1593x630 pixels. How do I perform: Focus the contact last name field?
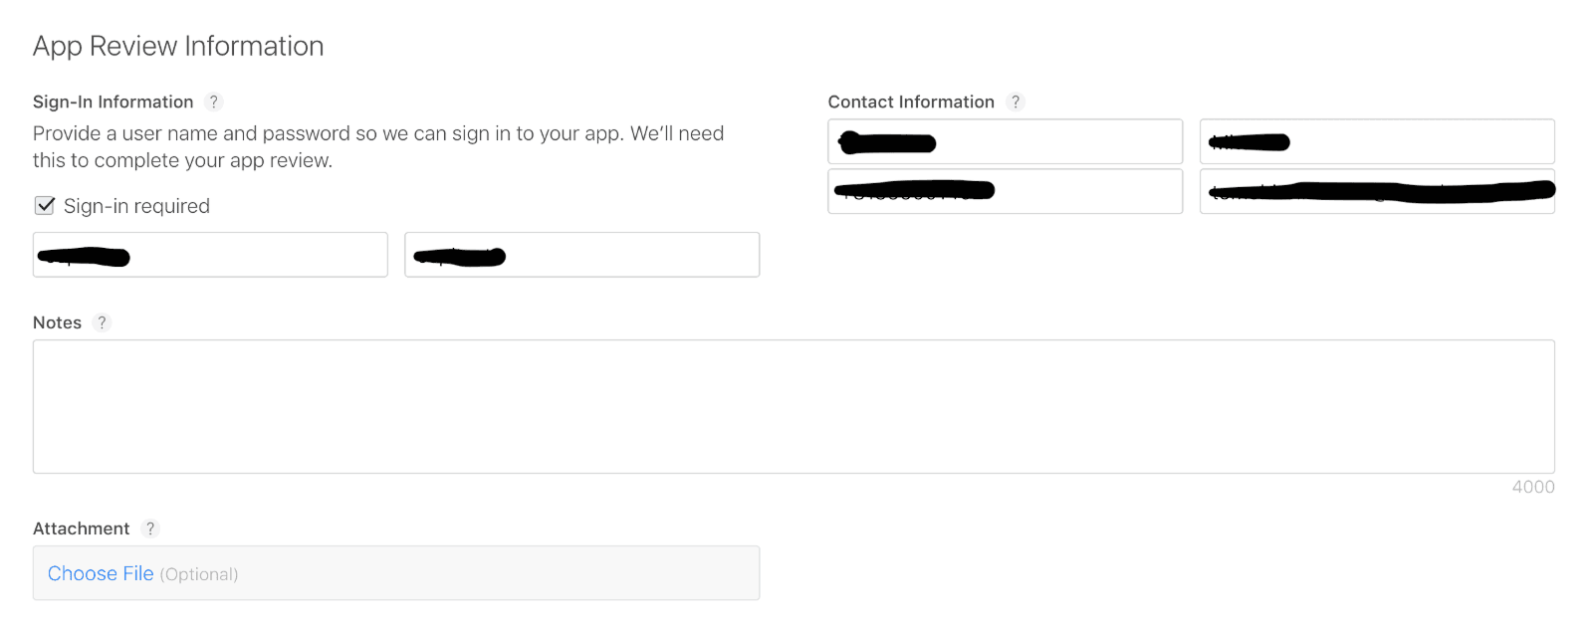pos(1377,141)
